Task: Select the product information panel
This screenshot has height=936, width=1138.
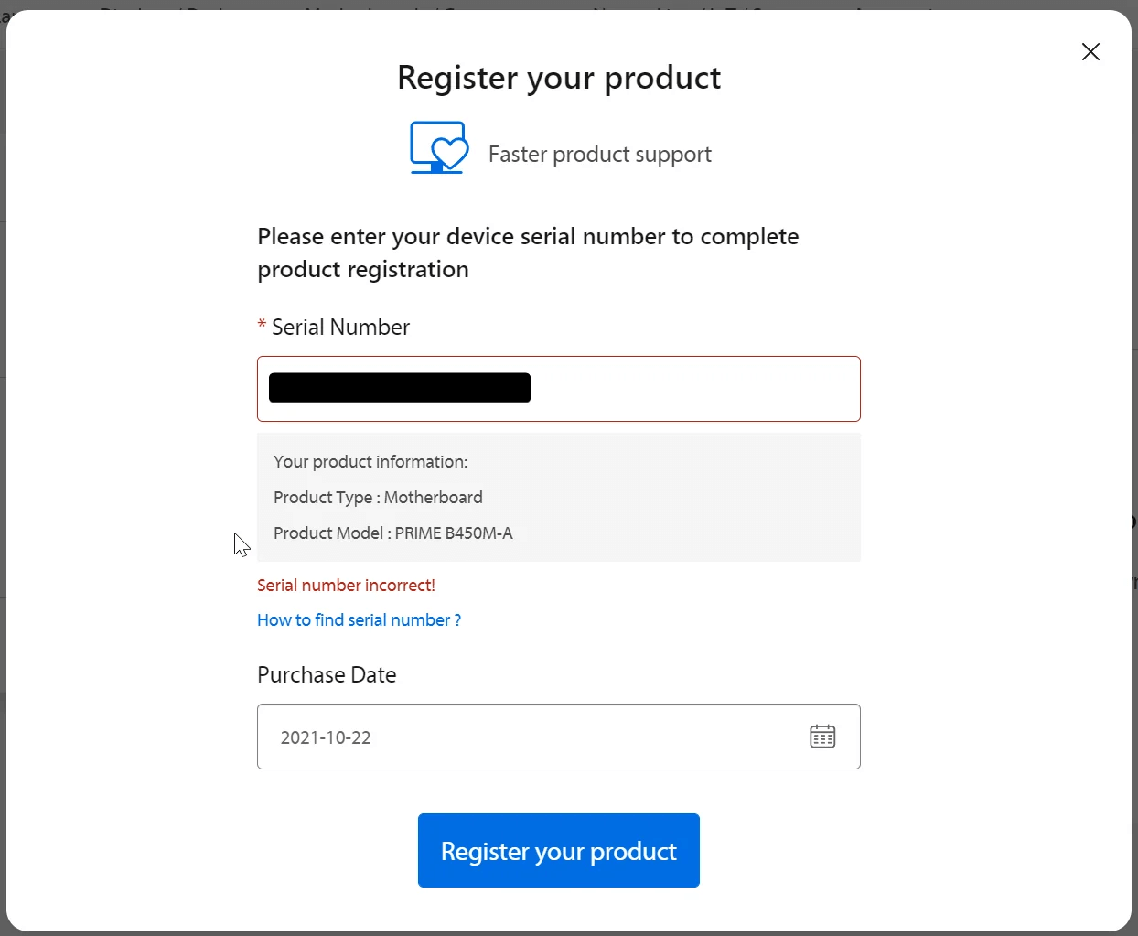Action: point(558,497)
